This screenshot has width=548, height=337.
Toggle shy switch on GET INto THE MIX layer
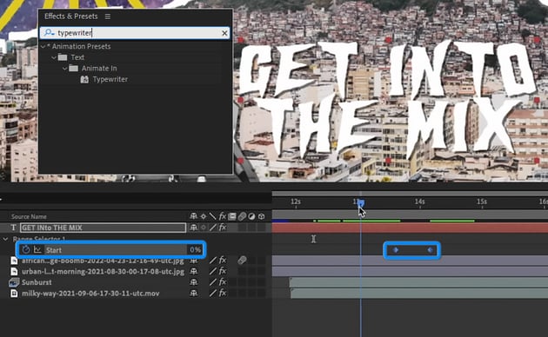coord(193,228)
